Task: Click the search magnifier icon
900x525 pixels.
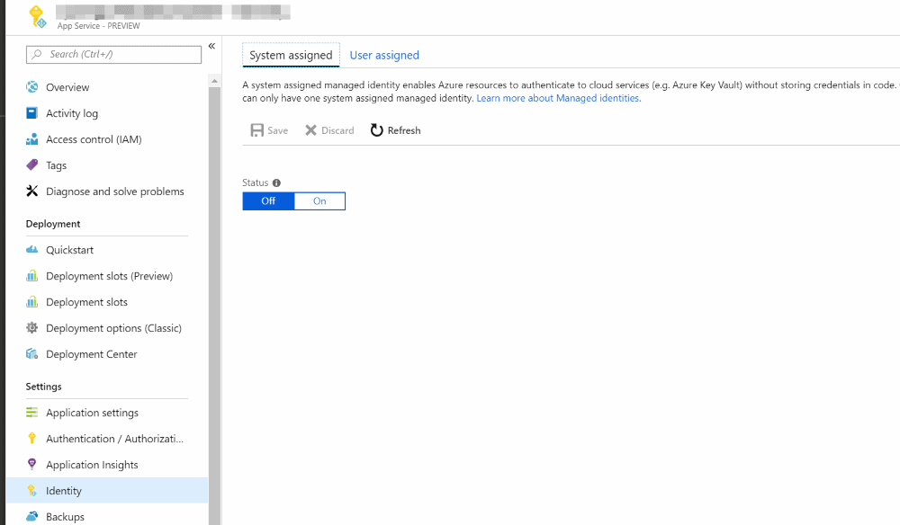Action: [37, 54]
